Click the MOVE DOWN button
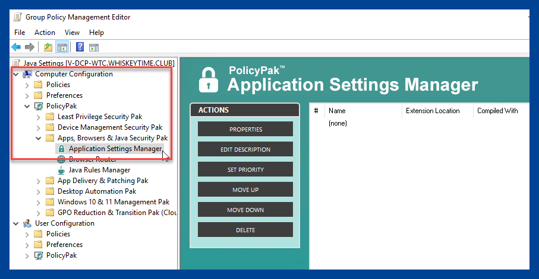Viewport: 539px width, 279px height. click(245, 210)
